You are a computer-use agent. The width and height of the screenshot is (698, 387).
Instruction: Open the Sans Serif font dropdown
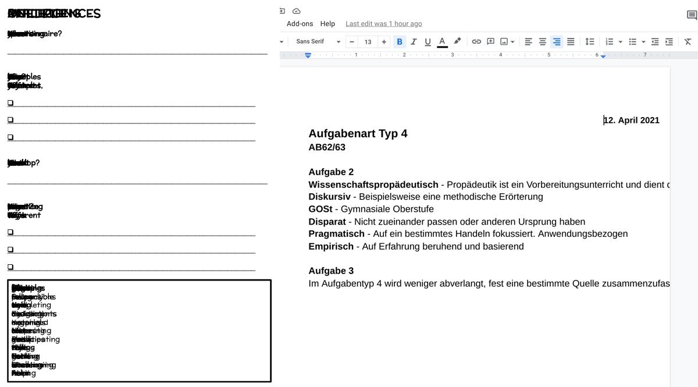[318, 42]
